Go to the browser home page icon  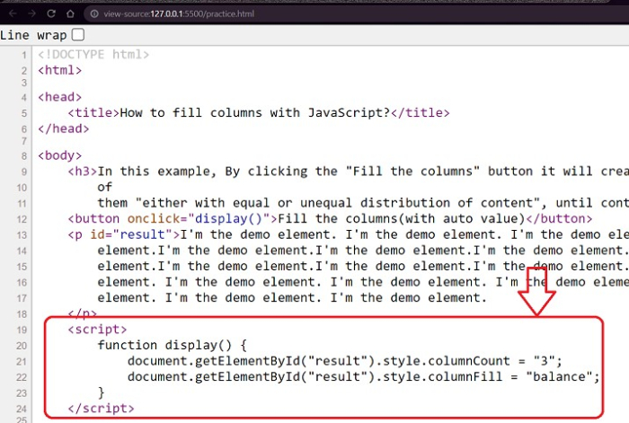[71, 13]
